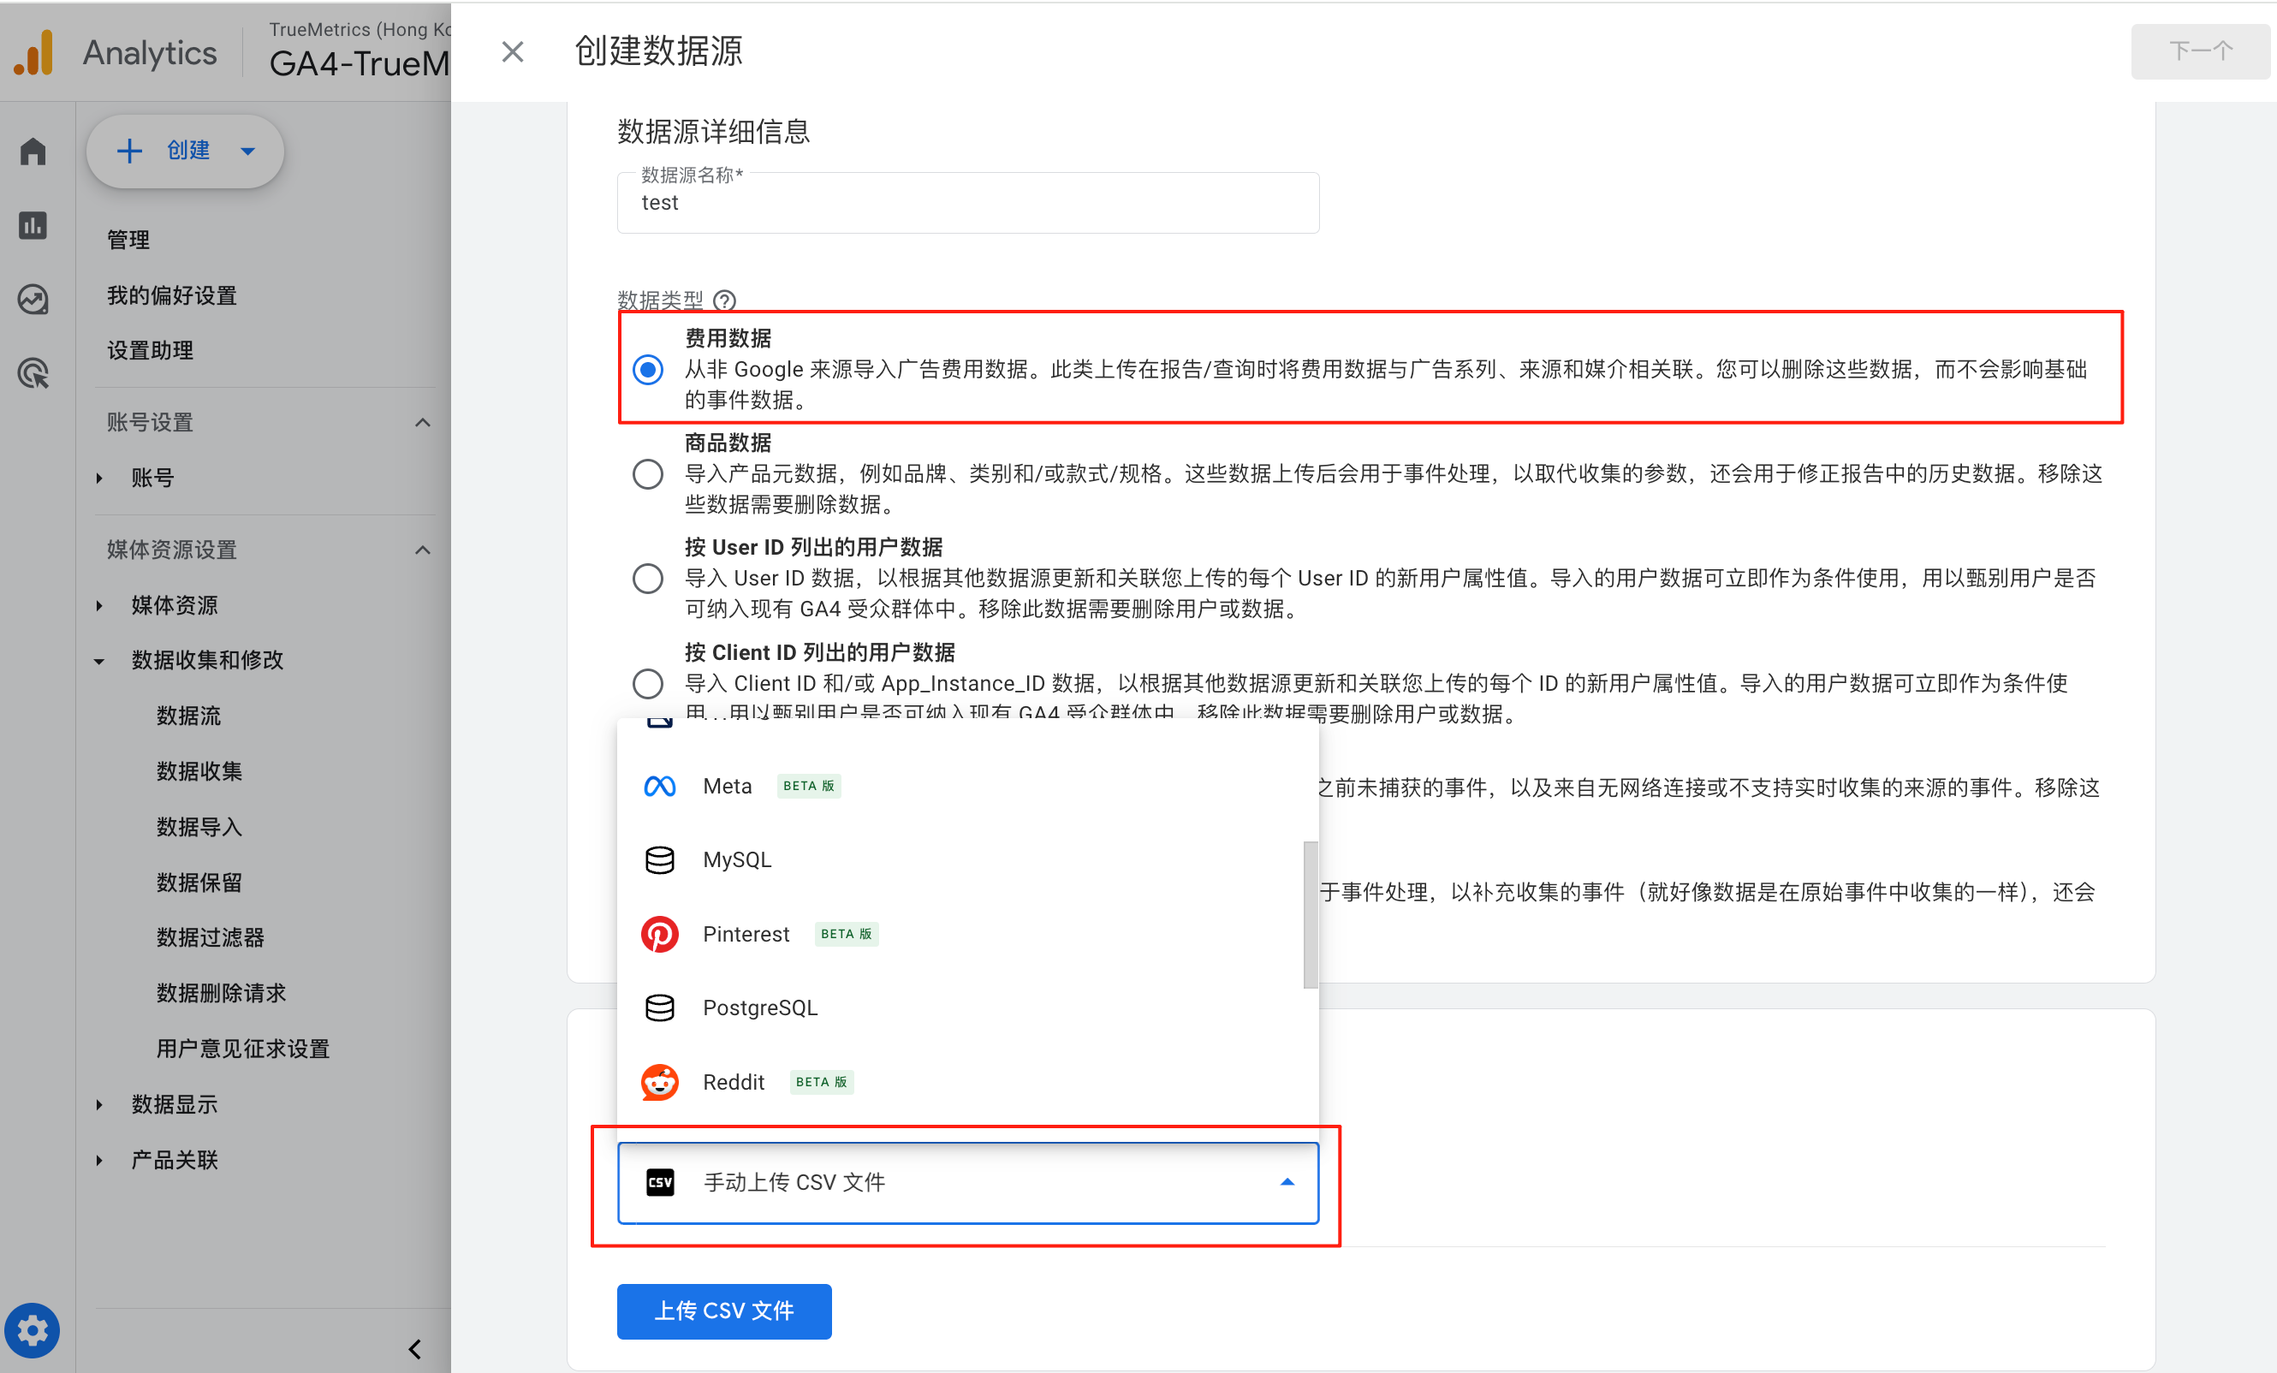The image size is (2277, 1373).
Task: Select the 费用数据 radio button
Action: pyautogui.click(x=648, y=370)
